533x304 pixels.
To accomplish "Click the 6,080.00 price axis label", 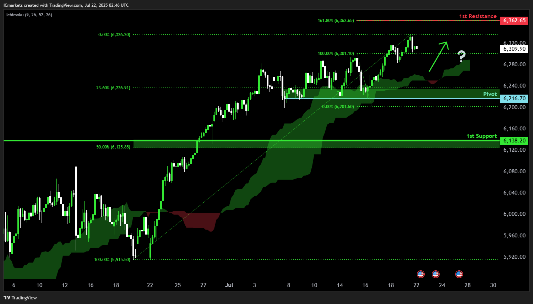I will [x=515, y=171].
